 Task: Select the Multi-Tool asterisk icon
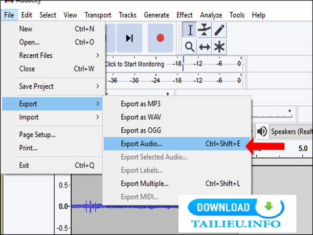point(220,47)
